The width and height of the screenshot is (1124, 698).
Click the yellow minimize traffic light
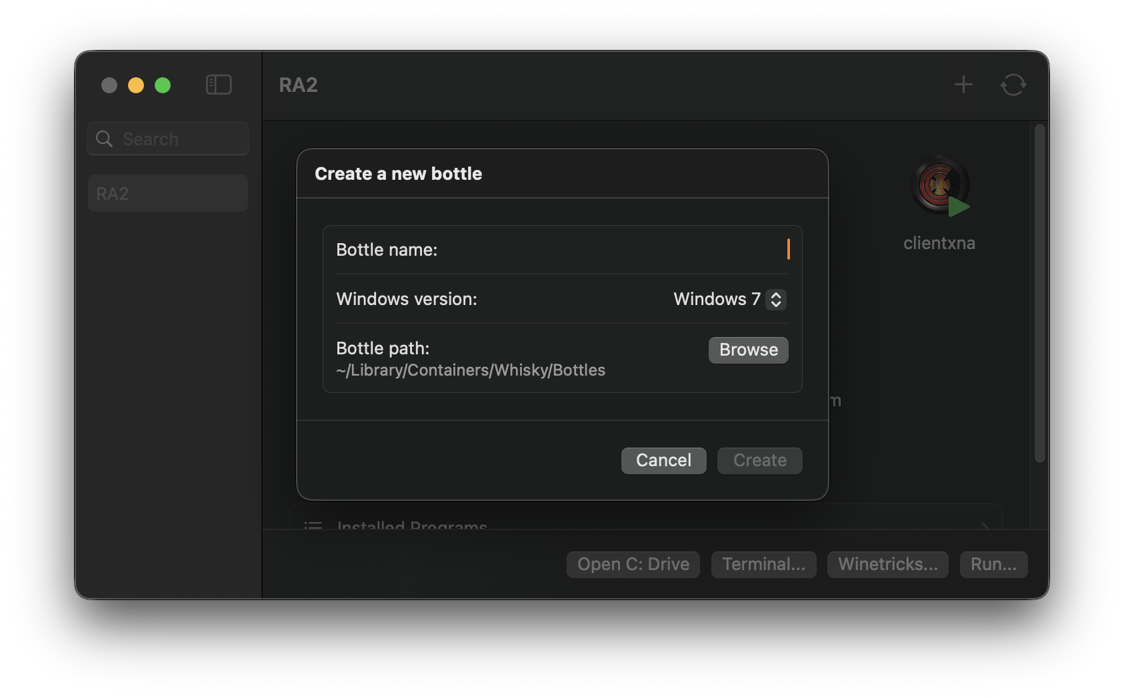tap(135, 85)
